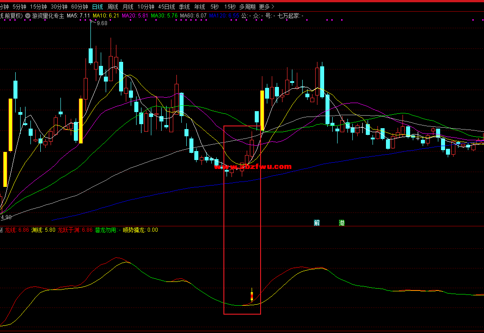Click the 9.68 high price label
The image size is (484, 333).
coord(102,23)
